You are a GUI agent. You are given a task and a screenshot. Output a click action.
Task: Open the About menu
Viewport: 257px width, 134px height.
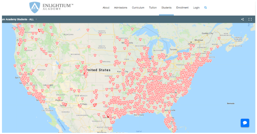pyautogui.click(x=106, y=8)
